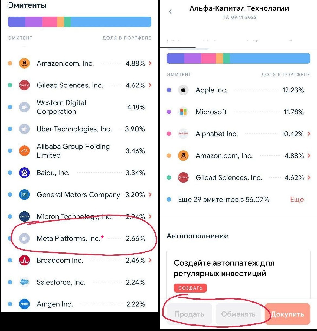Screen dimensions: 317x331
Task: Go back using the back arrow
Action: 170,11
